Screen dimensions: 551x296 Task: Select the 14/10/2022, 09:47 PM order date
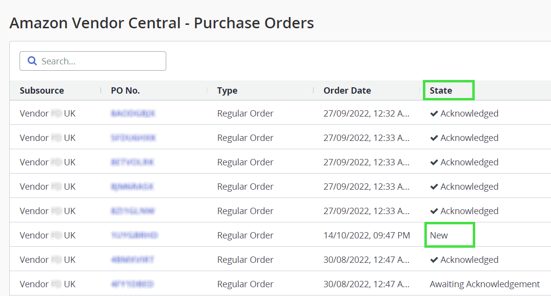click(367, 236)
